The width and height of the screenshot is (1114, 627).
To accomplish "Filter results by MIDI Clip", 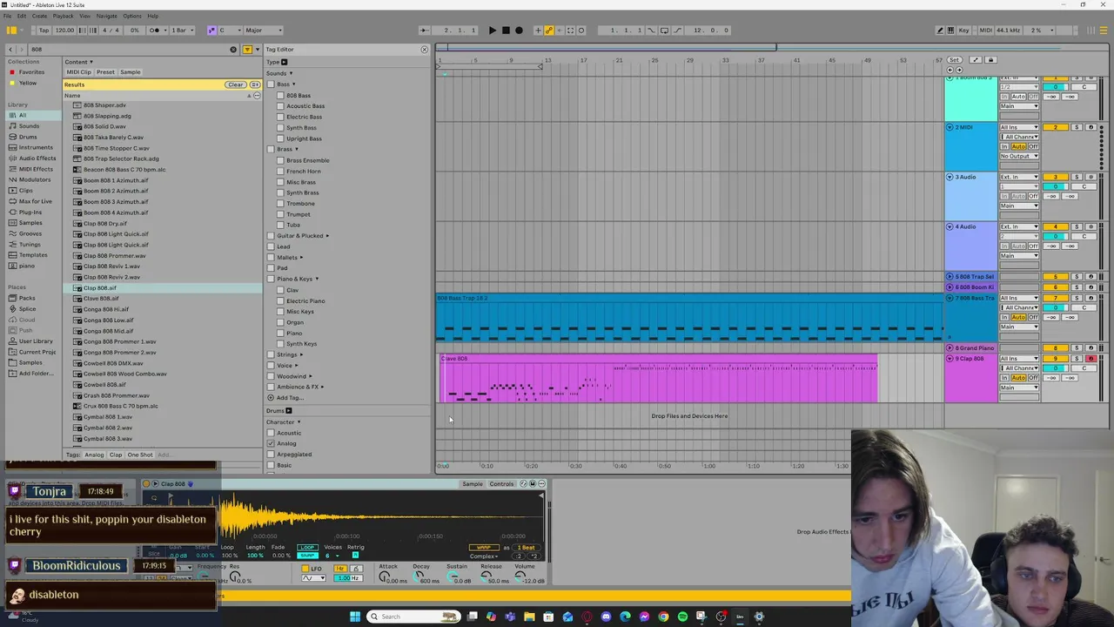I will tap(78, 72).
